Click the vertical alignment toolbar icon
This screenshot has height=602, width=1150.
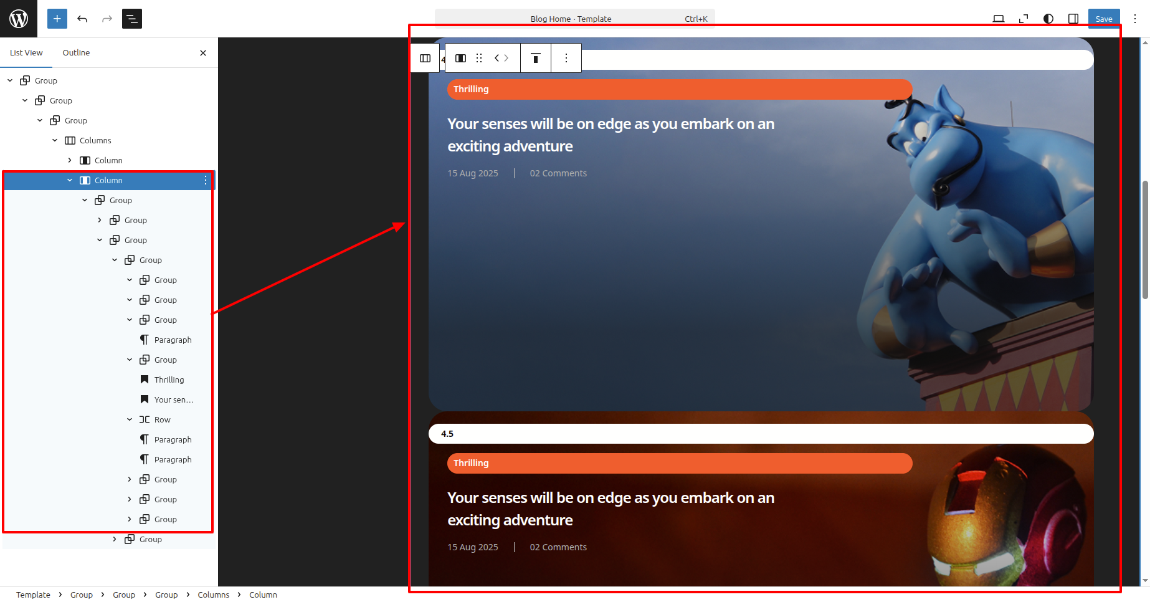[x=535, y=58]
